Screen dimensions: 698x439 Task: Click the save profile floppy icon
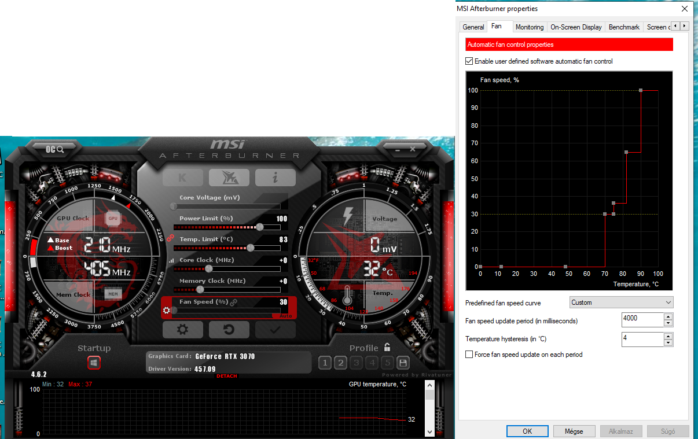(403, 363)
